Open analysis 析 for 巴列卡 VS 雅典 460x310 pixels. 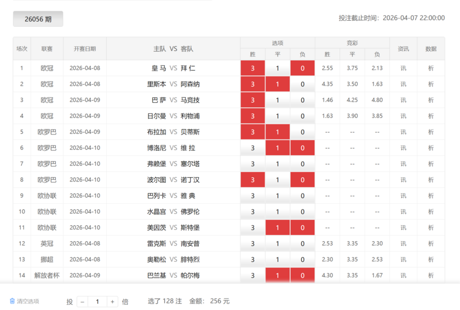(431, 196)
